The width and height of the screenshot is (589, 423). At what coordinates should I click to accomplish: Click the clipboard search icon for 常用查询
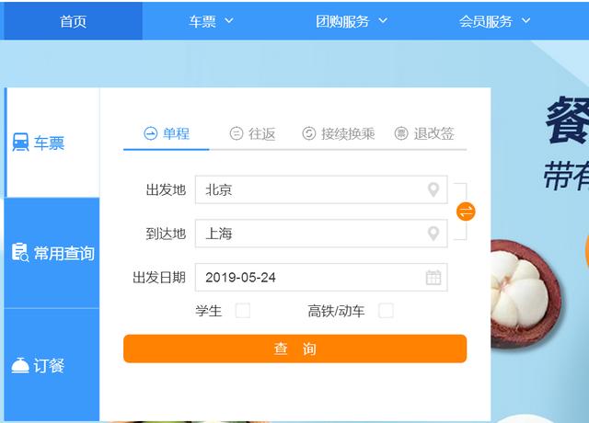pyautogui.click(x=20, y=253)
